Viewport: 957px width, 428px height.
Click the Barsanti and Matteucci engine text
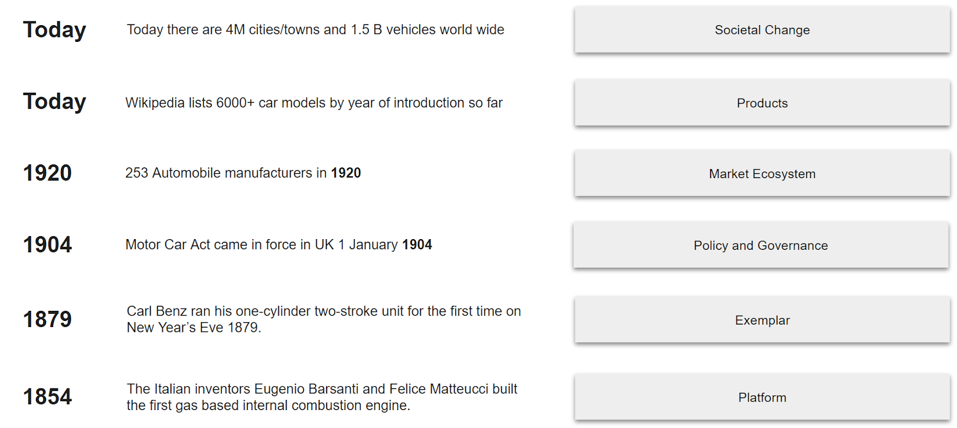click(322, 397)
